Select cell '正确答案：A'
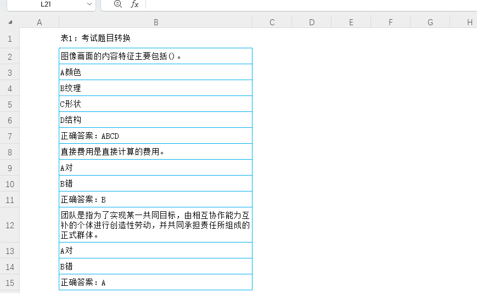This screenshot has width=477, height=293. 156,283
